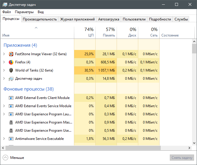Expand the World of Tanks process entry
Screen dimensions: 197x165
[4, 70]
